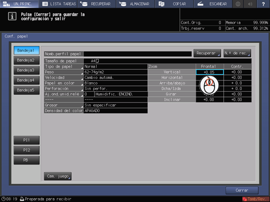
Task: Select the PI2 tray
Action: [x=27, y=150]
